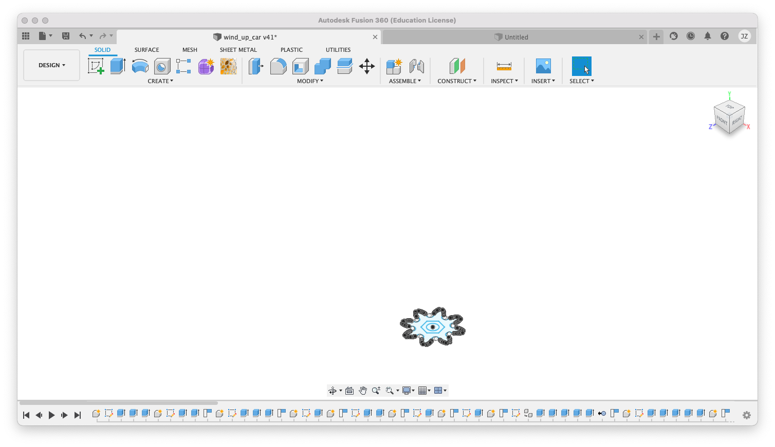Switch to the Untitled document tab

tap(514, 37)
